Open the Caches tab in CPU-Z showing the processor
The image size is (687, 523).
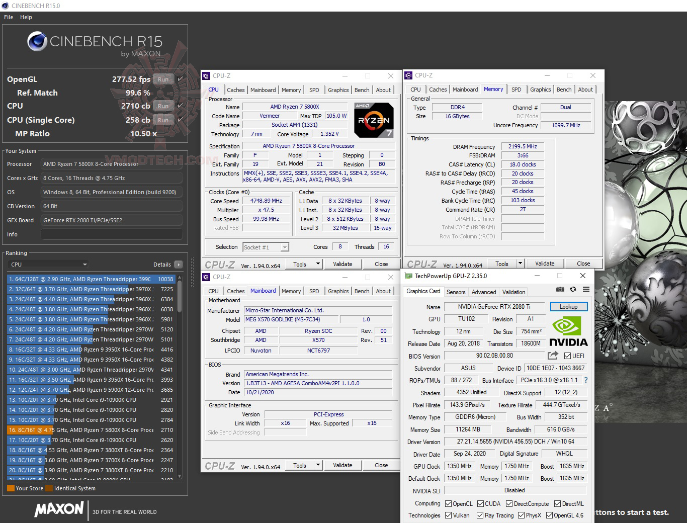point(235,90)
